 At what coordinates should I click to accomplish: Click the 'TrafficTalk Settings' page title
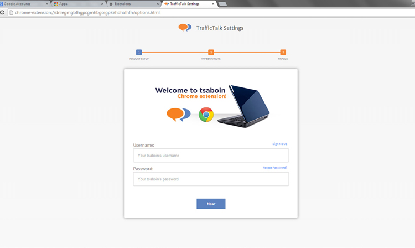click(220, 28)
